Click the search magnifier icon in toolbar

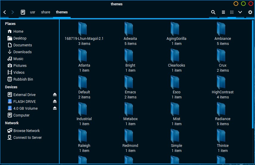click(213, 12)
